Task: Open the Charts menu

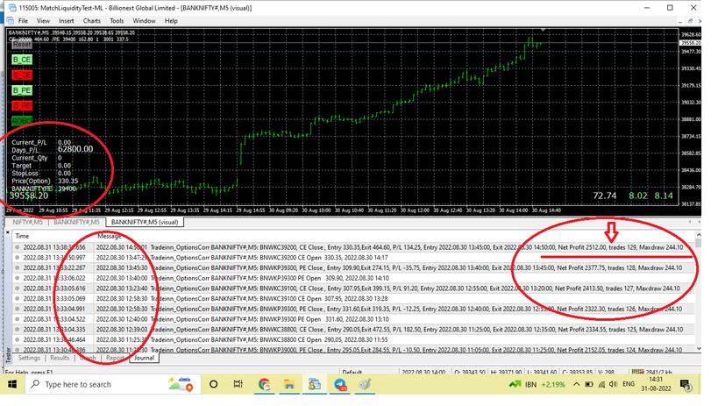Action: pos(91,21)
